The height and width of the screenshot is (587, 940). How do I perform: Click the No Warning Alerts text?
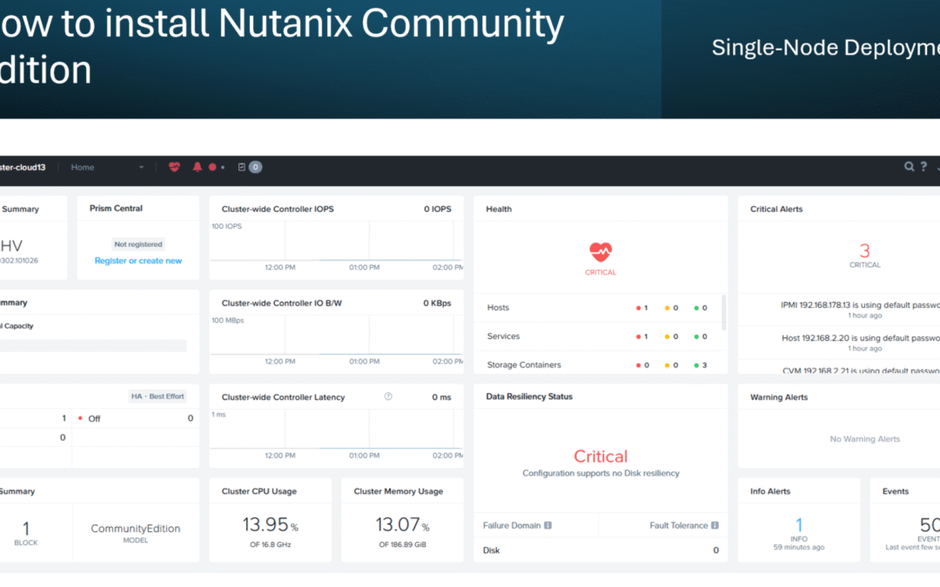coord(864,439)
